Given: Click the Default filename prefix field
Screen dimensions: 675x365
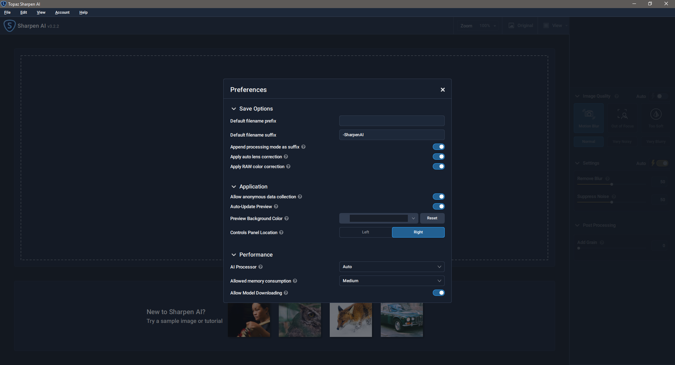Looking at the screenshot, I should pos(392,121).
